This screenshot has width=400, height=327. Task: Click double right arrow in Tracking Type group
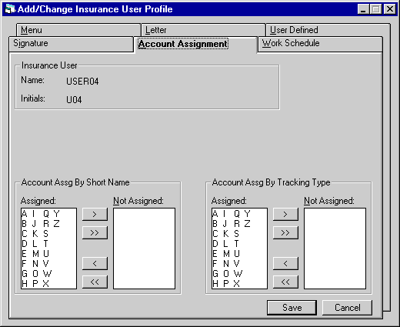click(x=285, y=232)
